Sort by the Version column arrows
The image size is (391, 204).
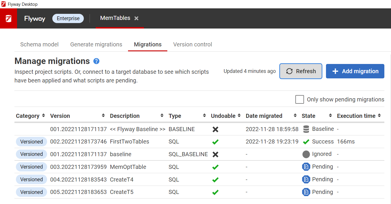point(103,116)
